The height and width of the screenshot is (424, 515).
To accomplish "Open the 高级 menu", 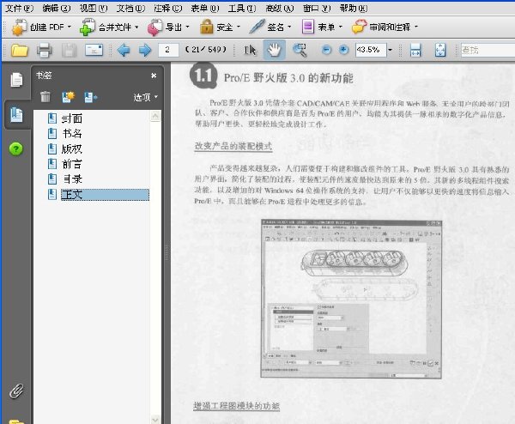I will (x=280, y=9).
